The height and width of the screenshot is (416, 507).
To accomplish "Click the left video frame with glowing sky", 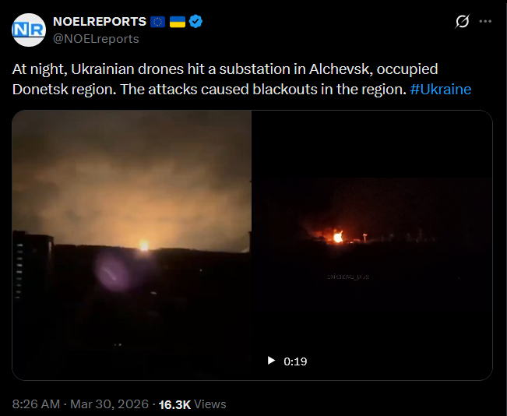I will (132, 245).
